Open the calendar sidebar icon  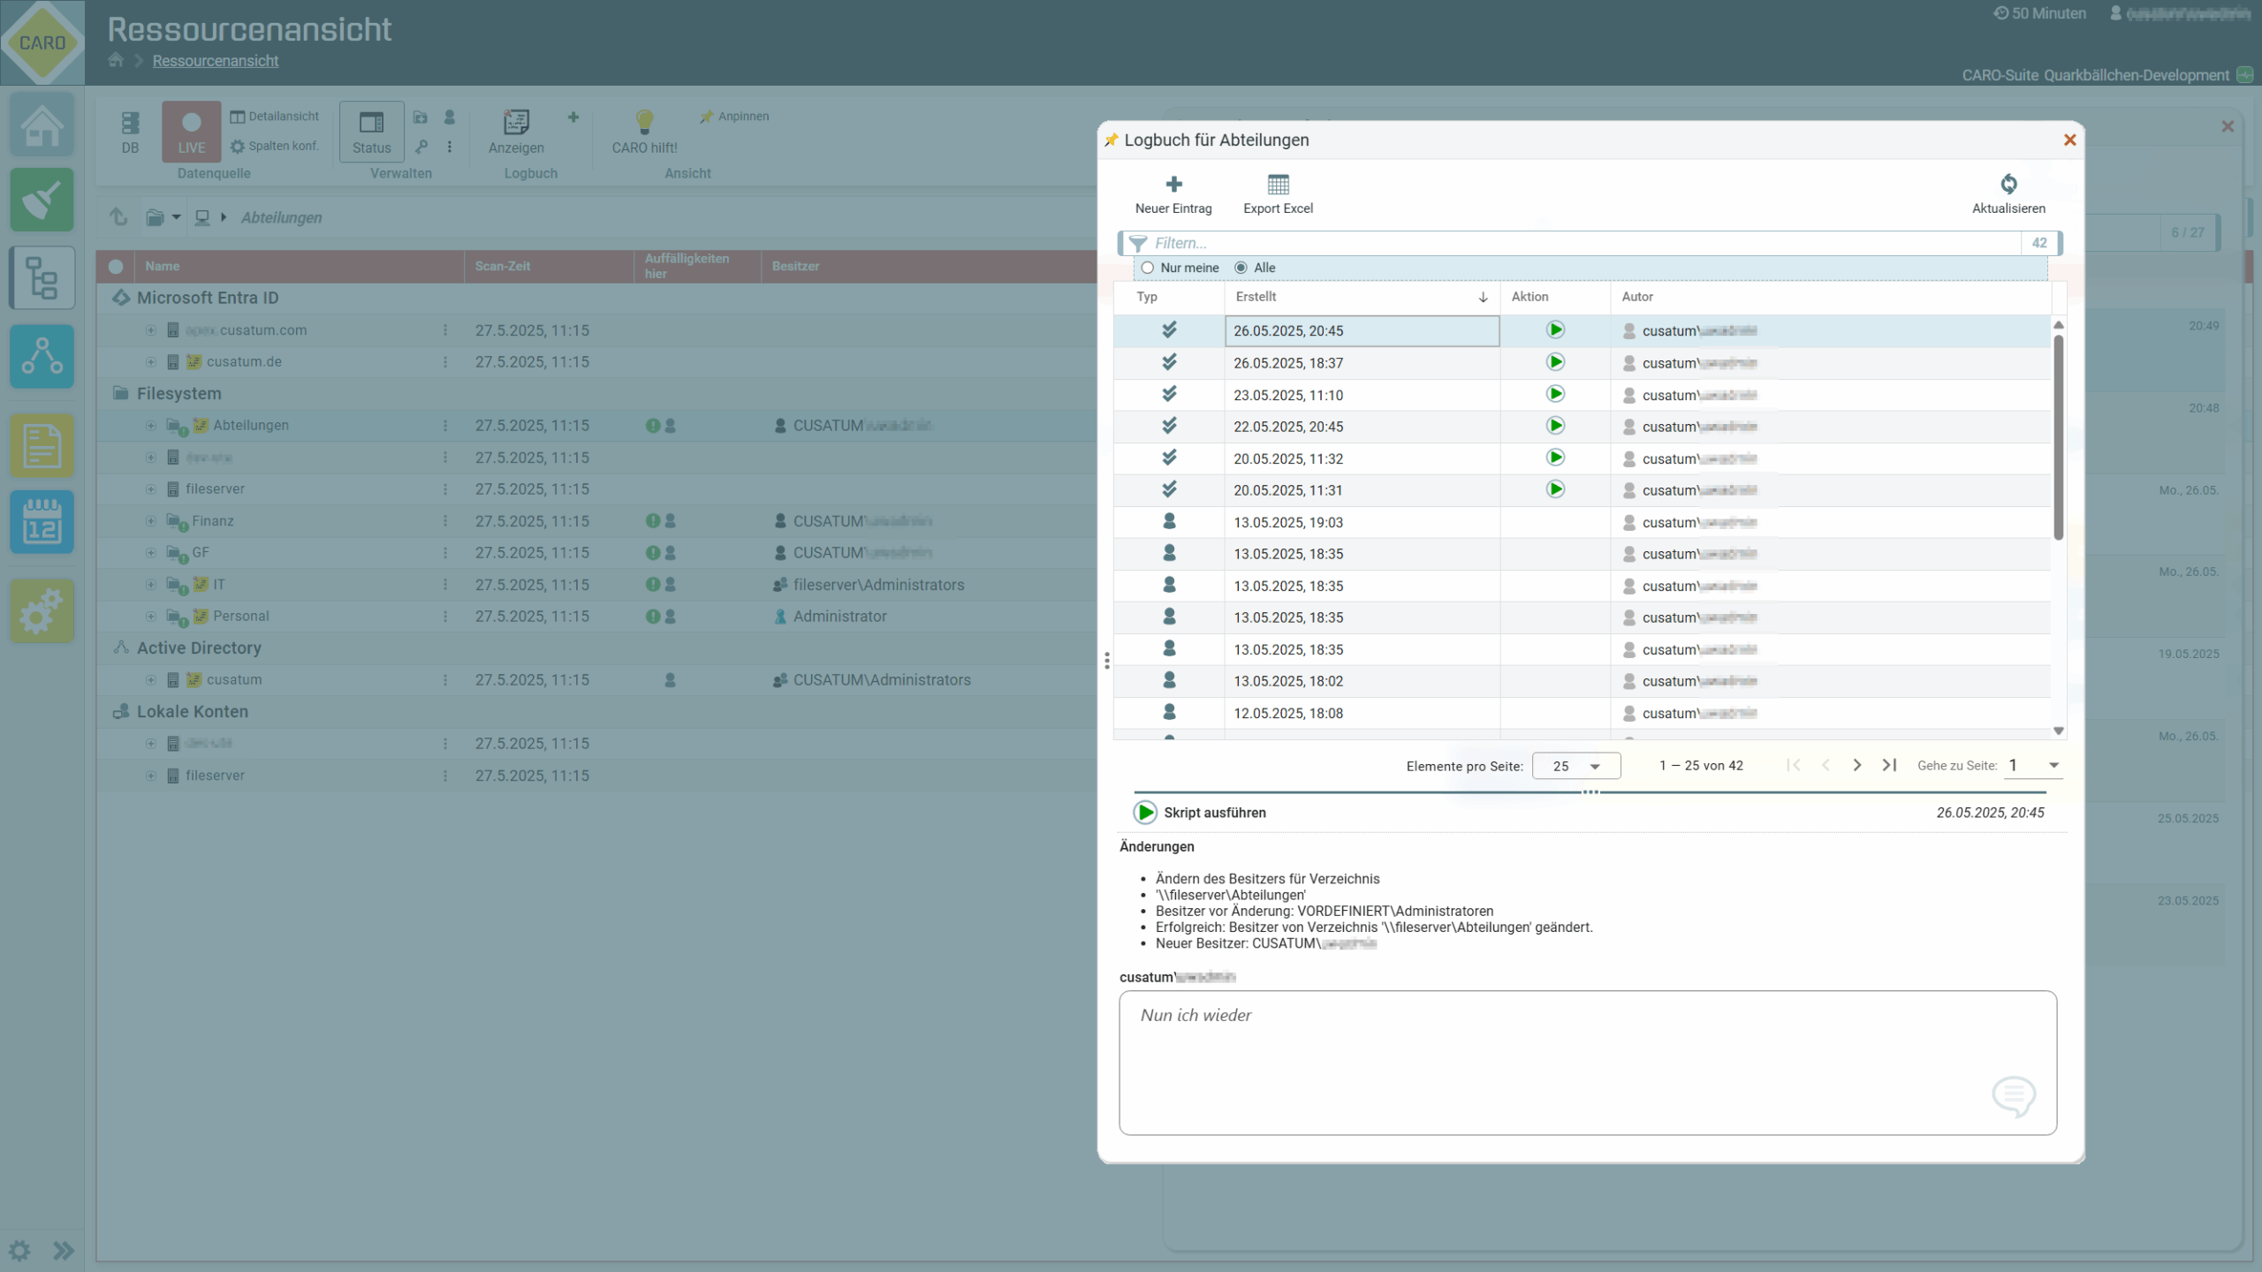coord(42,522)
